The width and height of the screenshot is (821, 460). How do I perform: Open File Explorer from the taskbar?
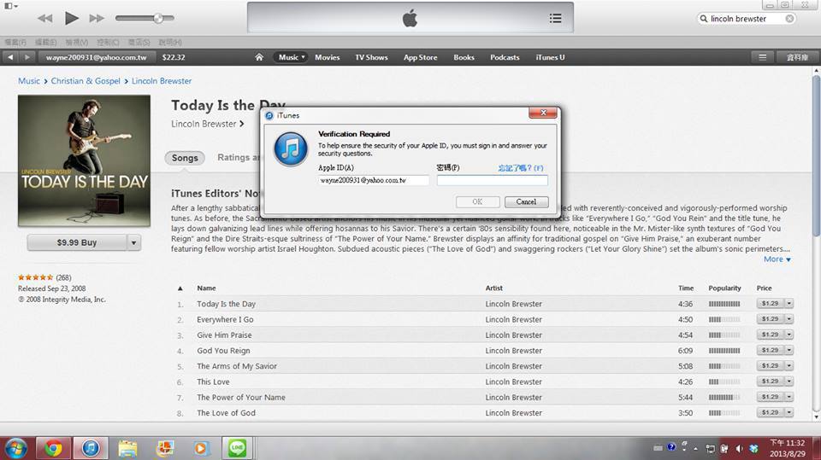[x=127, y=449]
